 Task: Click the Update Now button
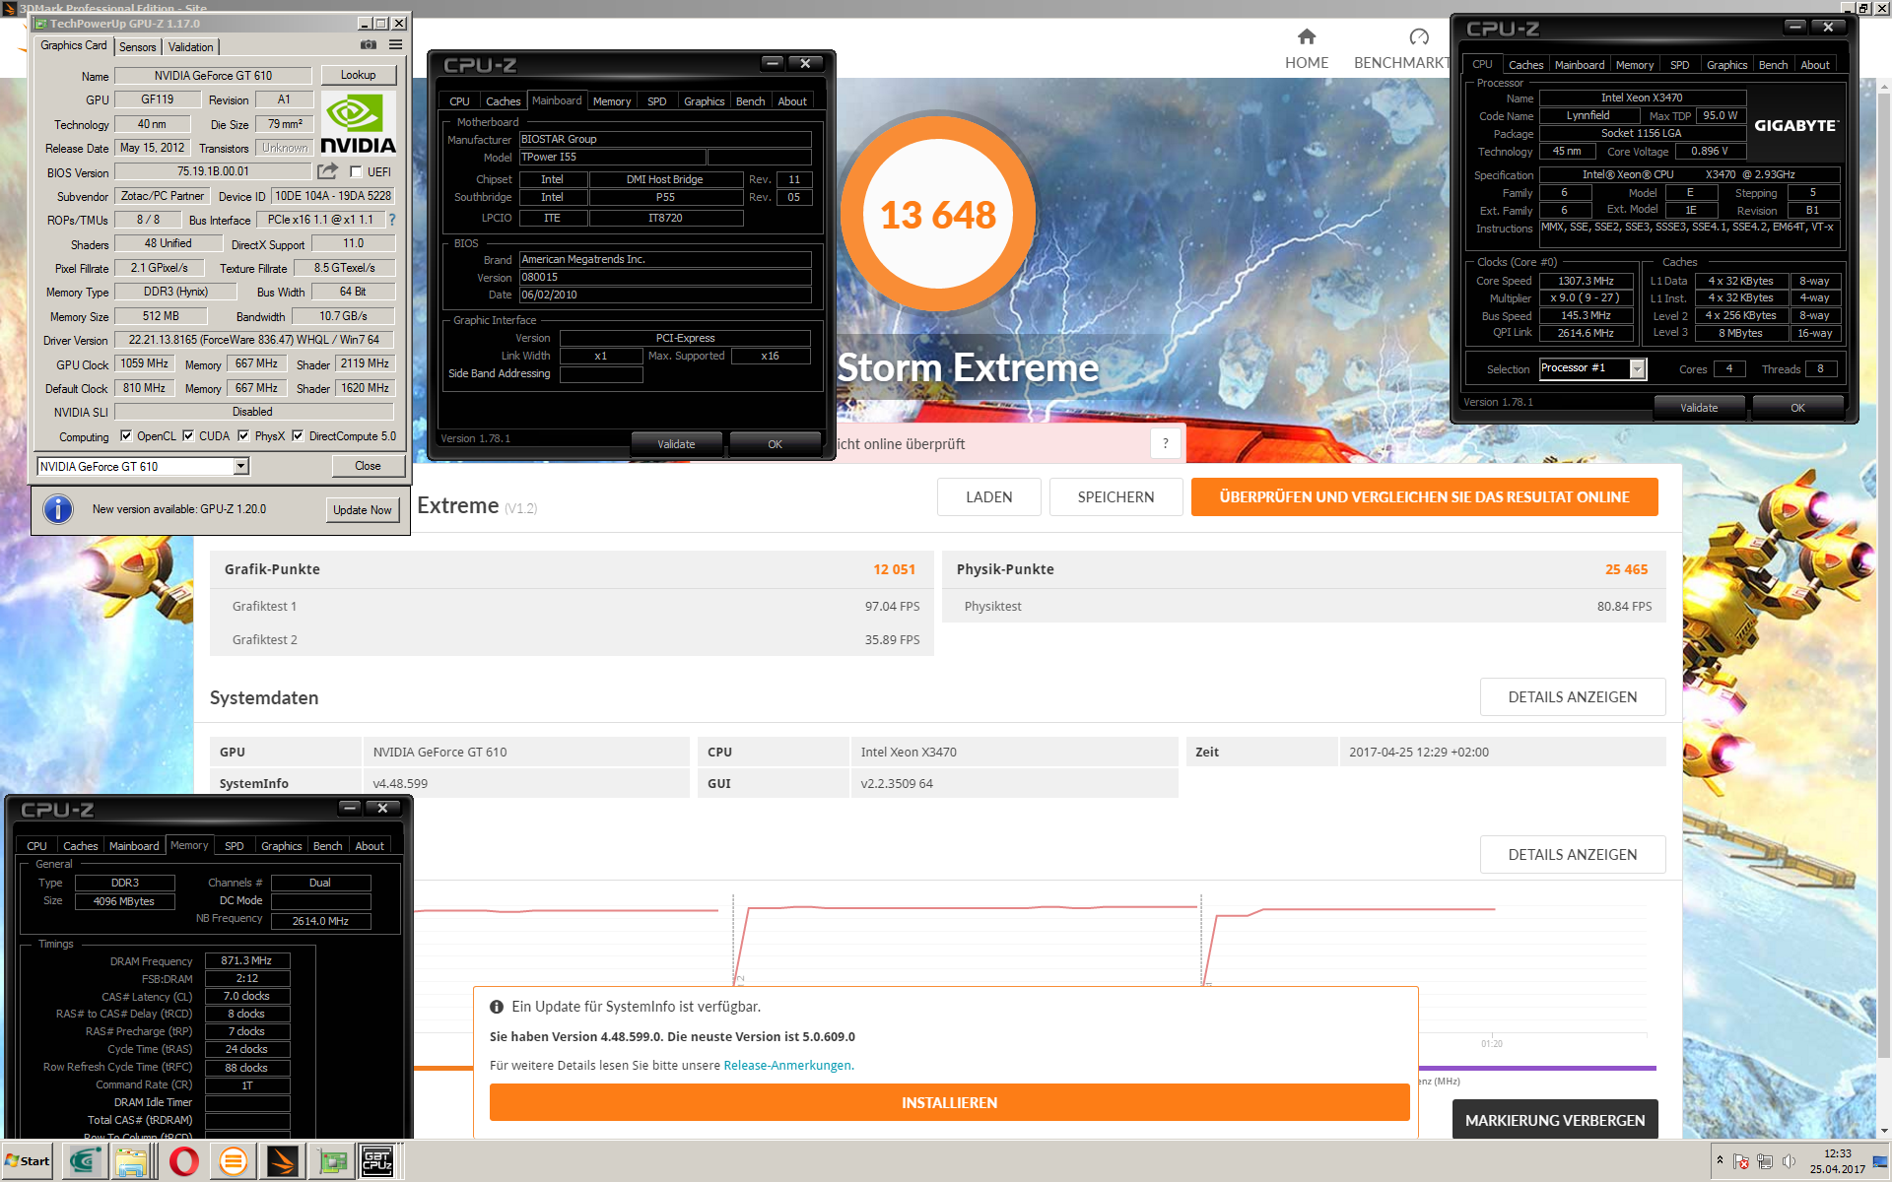tap(362, 509)
